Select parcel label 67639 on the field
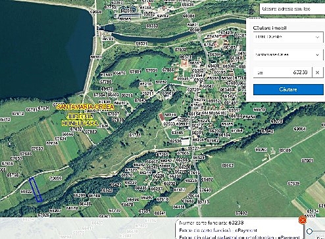 click(293, 183)
